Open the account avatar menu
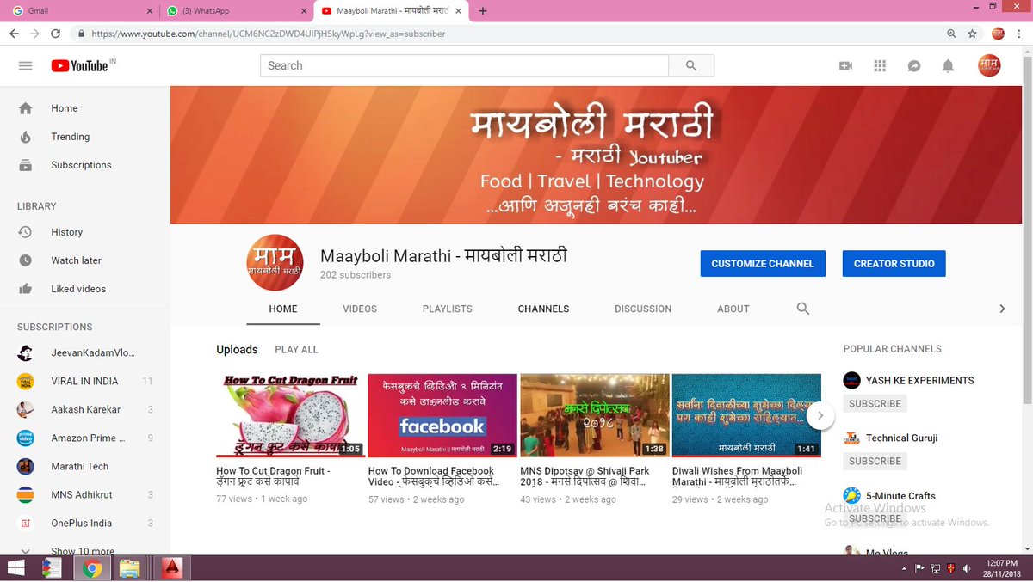 point(989,65)
